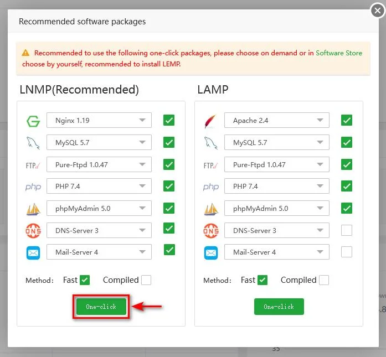The height and width of the screenshot is (357, 386).
Task: Click the Mail-Server envelope icon in LNMP
Action: pos(33,252)
